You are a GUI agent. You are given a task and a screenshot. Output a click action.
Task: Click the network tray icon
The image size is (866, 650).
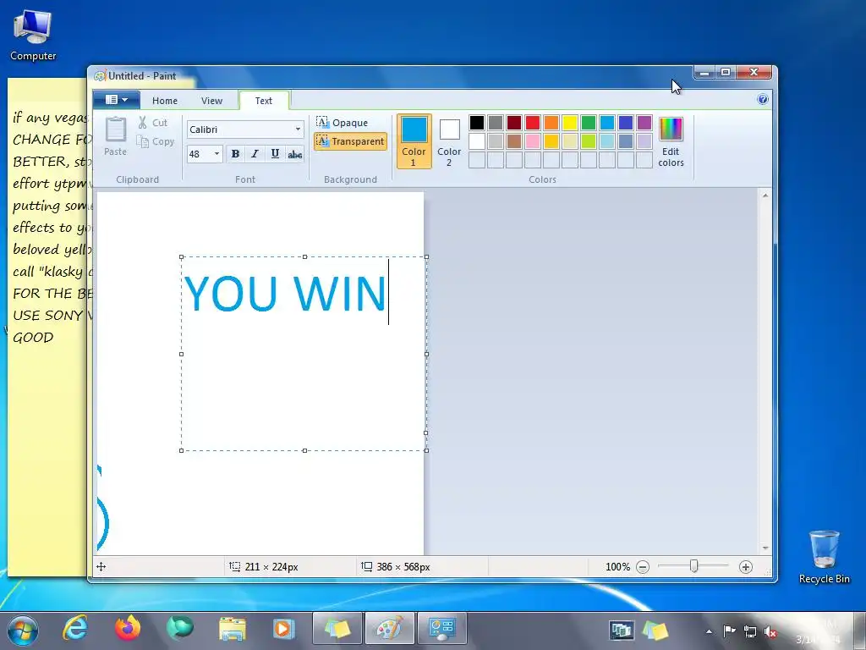coord(750,631)
